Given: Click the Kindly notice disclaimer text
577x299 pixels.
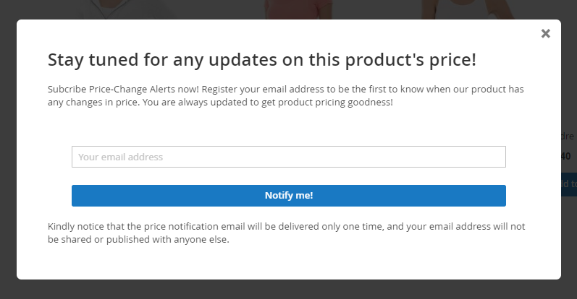Looking at the screenshot, I should 286,233.
